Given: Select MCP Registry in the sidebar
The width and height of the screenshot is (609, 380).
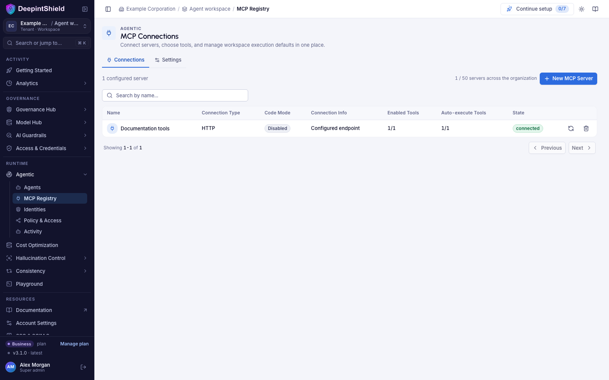Looking at the screenshot, I should coord(50,198).
